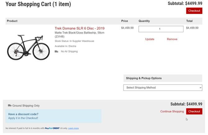Image resolution: width=208 pixels, height=135 pixels.
Task: Click "Apply it in the Checkout!"
Action: tap(23, 118)
